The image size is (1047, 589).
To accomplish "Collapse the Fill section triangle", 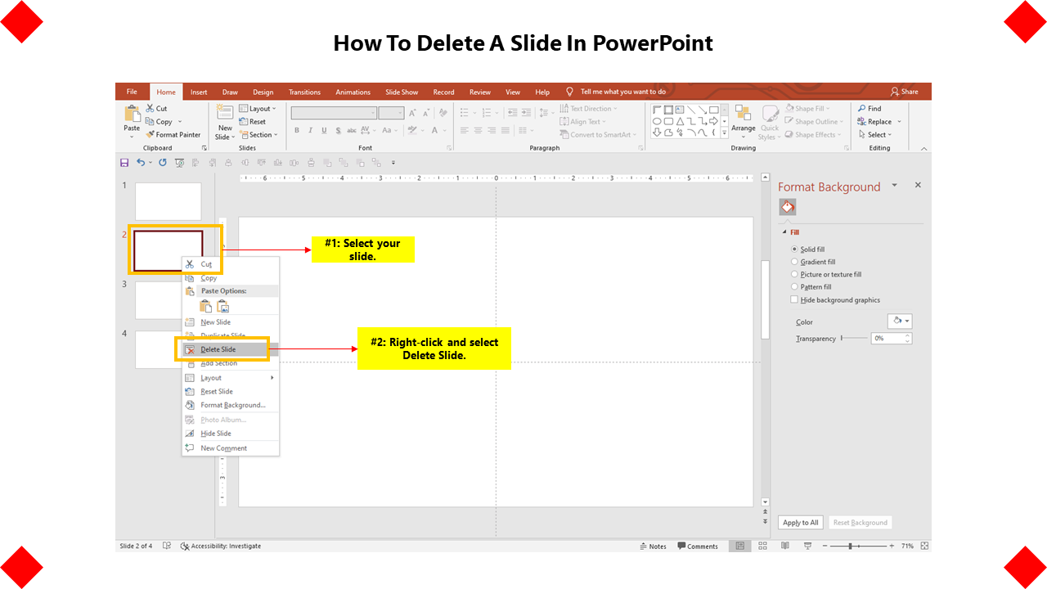I will pyautogui.click(x=784, y=232).
